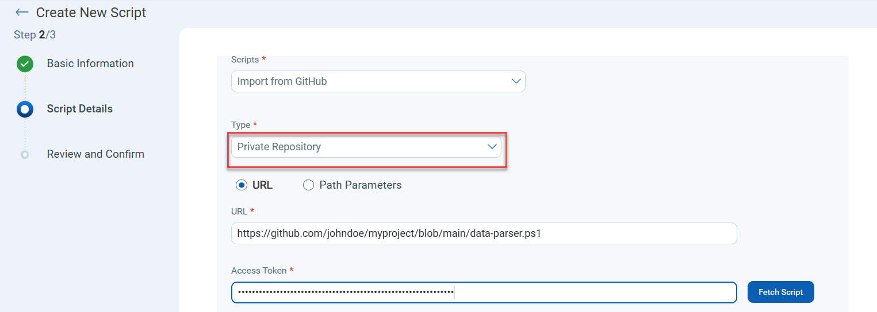Click into the Access Token field
Image resolution: width=877 pixels, height=312 pixels.
484,292
